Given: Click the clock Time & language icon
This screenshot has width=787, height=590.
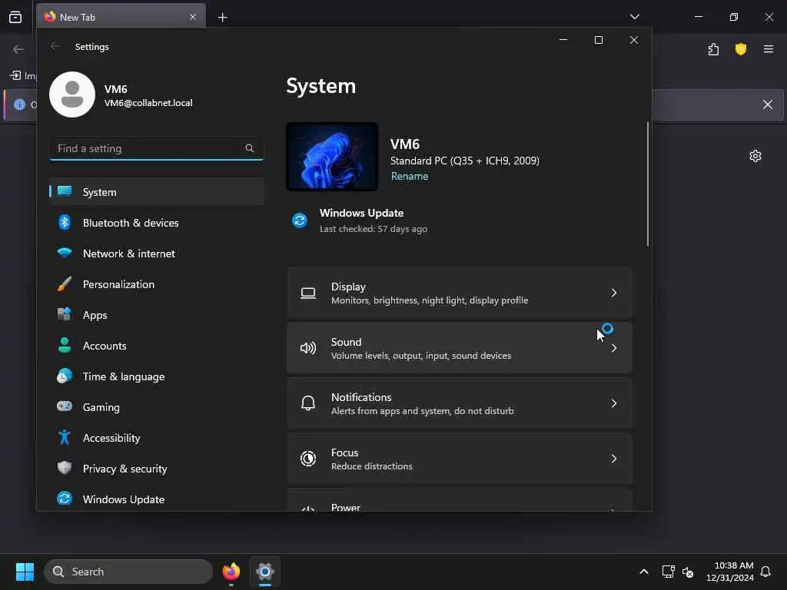Looking at the screenshot, I should click(x=65, y=376).
